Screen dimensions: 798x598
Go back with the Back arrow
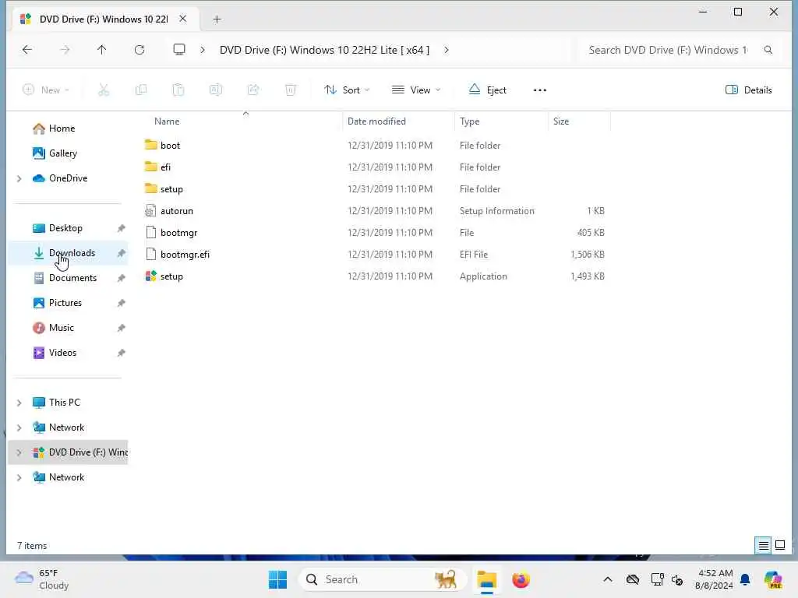pos(27,50)
